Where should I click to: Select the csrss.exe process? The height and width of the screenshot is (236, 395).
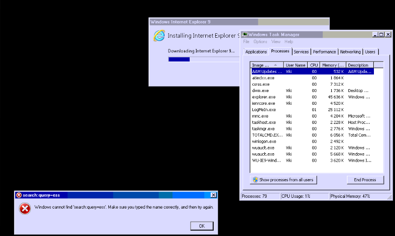pyautogui.click(x=312, y=84)
